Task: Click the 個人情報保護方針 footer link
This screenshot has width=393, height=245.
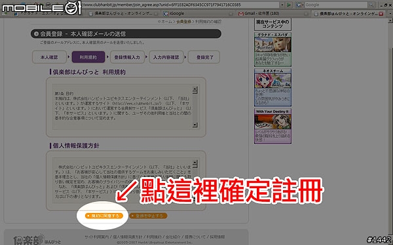Action: (127, 237)
